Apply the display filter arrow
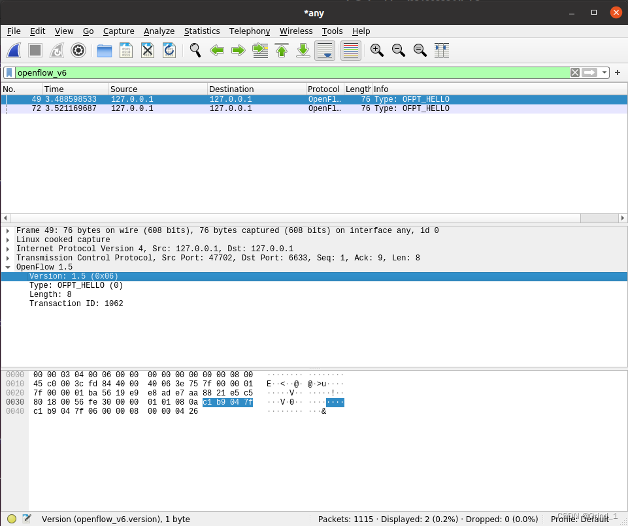 [x=589, y=73]
